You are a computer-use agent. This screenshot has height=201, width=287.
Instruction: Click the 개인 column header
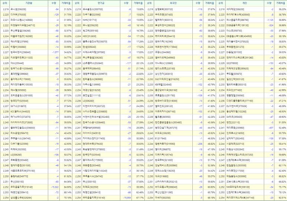[245, 3]
